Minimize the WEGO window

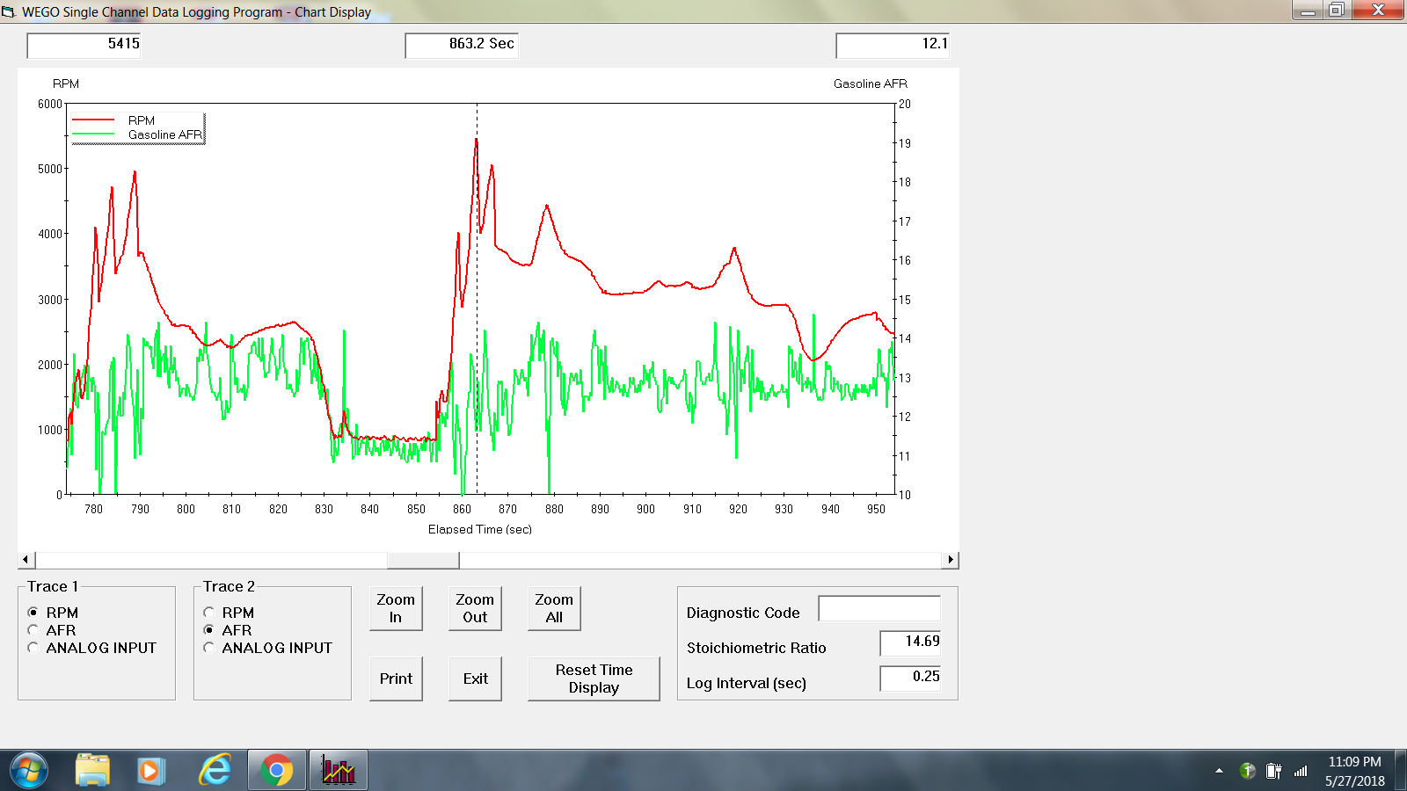1308,10
